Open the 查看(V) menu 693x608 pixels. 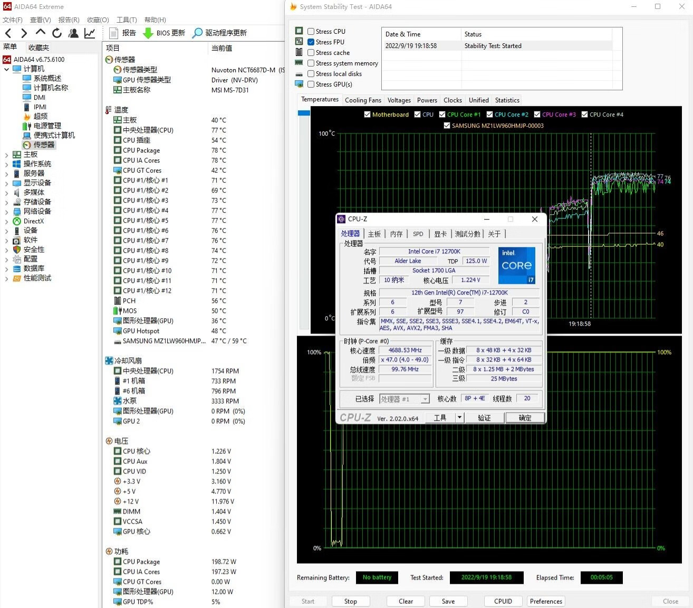point(40,20)
